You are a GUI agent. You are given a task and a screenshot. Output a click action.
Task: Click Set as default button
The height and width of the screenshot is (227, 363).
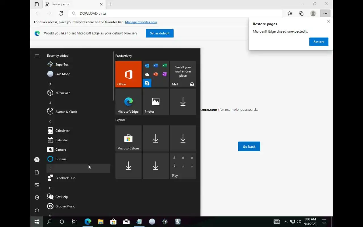[x=160, y=33]
